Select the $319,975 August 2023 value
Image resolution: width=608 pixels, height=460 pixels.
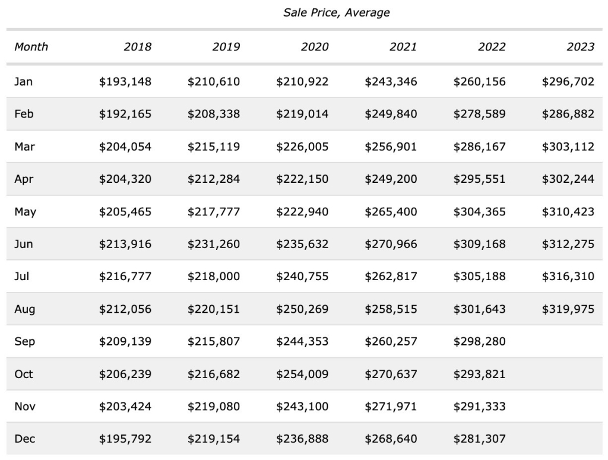[568, 309]
